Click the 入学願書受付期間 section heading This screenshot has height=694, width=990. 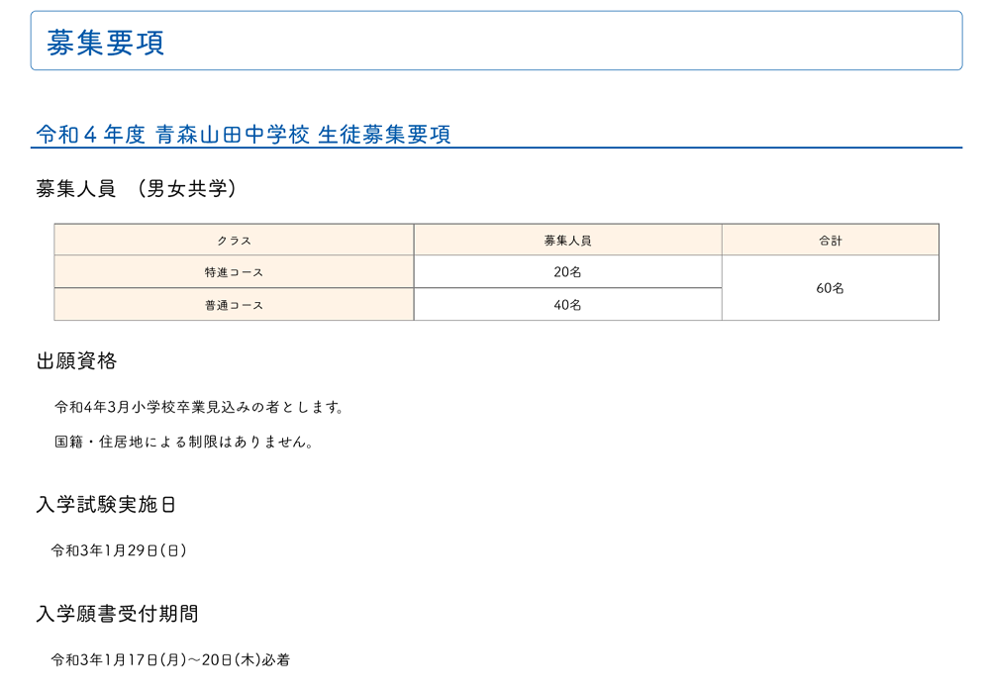pos(118,613)
